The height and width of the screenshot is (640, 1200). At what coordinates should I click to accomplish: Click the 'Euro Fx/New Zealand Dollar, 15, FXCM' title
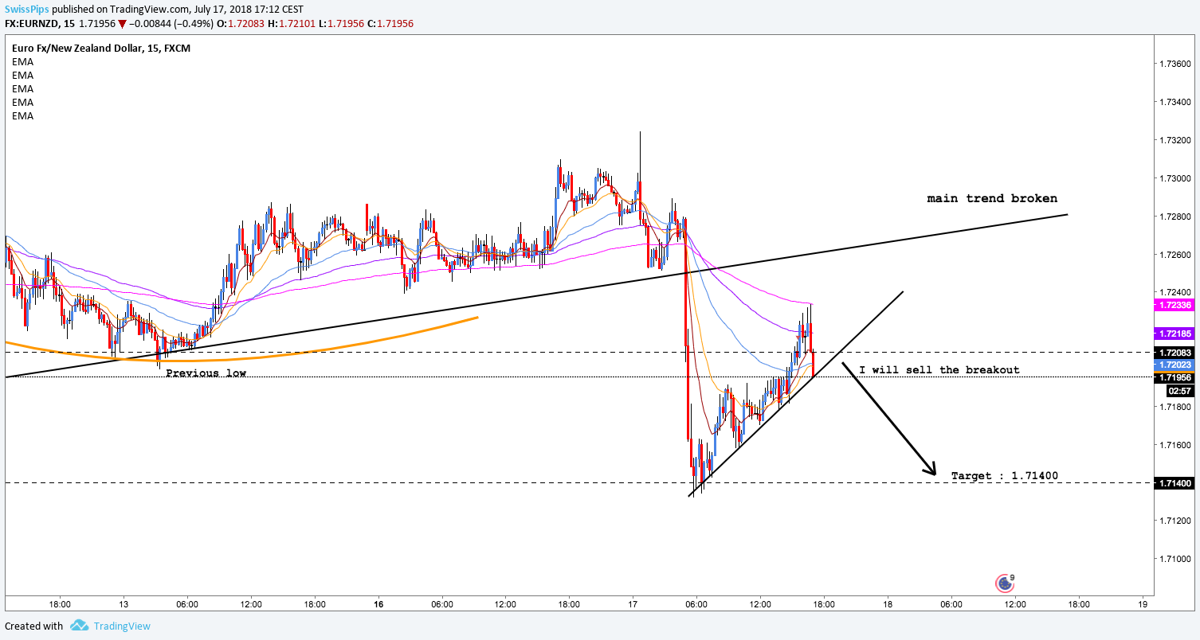point(101,49)
